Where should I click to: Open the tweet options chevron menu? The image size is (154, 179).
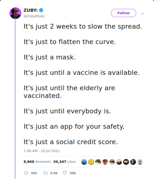coord(142,13)
